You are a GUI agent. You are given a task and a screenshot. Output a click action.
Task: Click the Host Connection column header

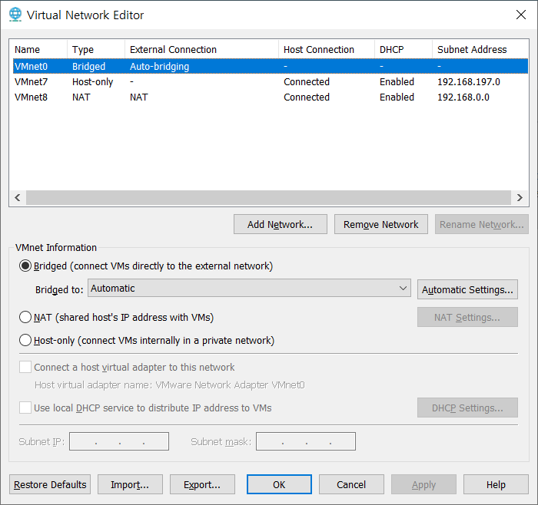click(x=327, y=49)
